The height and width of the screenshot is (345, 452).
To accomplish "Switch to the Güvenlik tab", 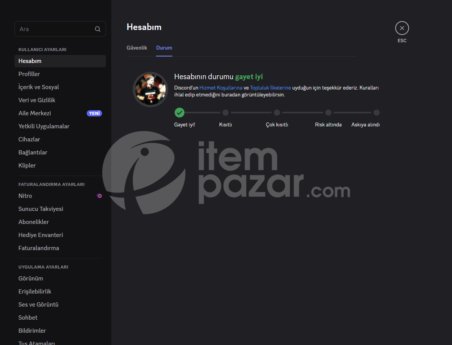I will pos(137,48).
